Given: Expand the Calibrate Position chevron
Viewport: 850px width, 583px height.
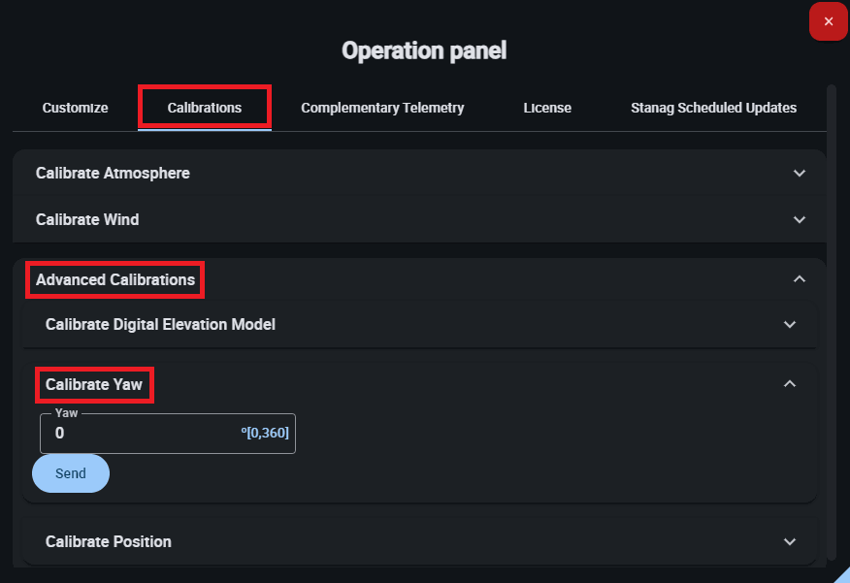Looking at the screenshot, I should 790,541.
